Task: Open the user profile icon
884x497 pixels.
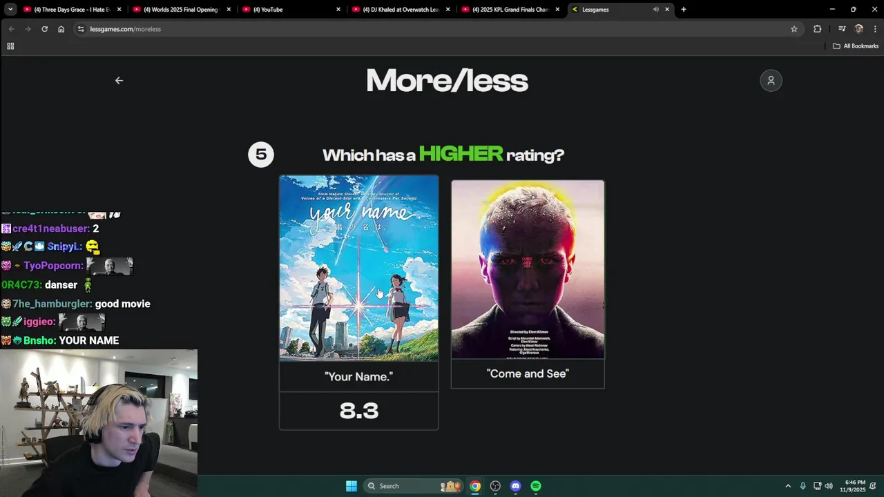Action: [x=771, y=81]
